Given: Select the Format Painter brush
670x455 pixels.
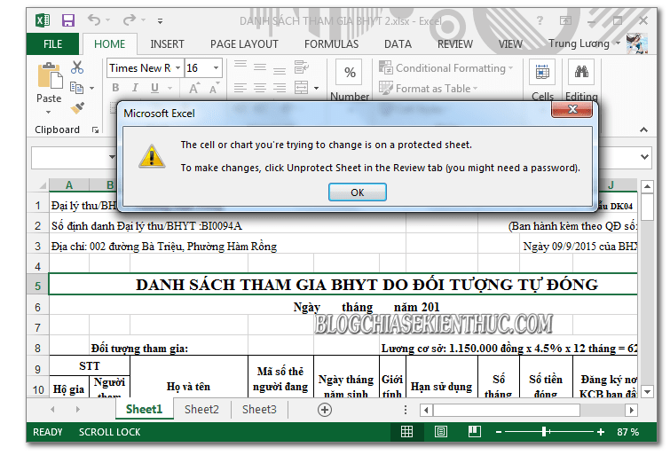Looking at the screenshot, I should [77, 107].
